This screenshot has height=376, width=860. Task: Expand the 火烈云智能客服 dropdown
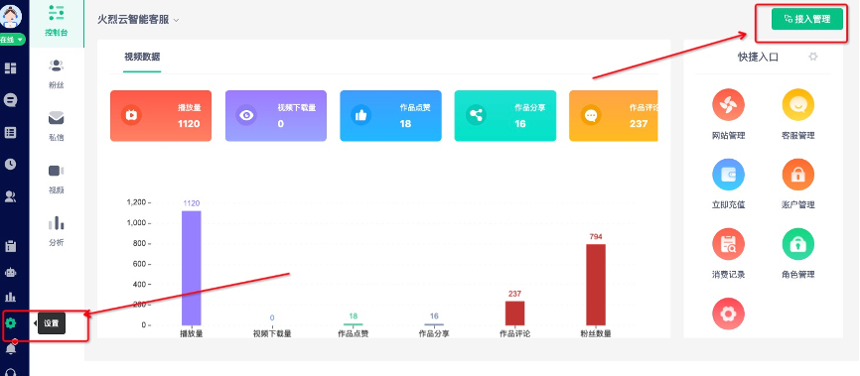tap(138, 20)
